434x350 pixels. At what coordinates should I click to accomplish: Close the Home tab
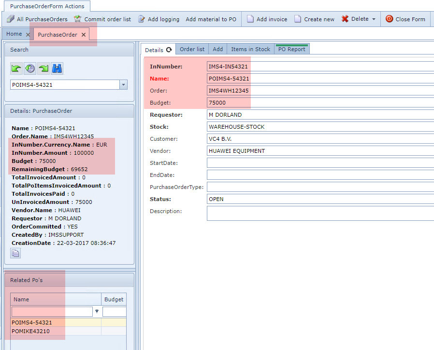(28, 35)
